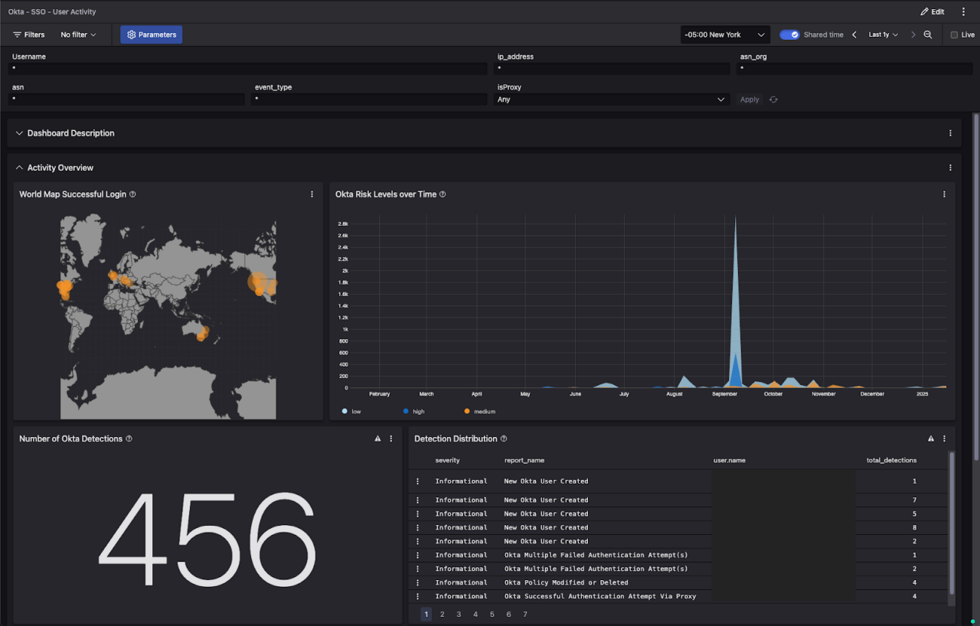Toggle the low series legend swatch
Image resolution: width=980 pixels, height=626 pixels.
tap(345, 412)
